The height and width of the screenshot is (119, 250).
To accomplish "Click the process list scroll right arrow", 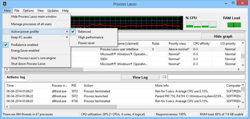I will click(x=239, y=69).
